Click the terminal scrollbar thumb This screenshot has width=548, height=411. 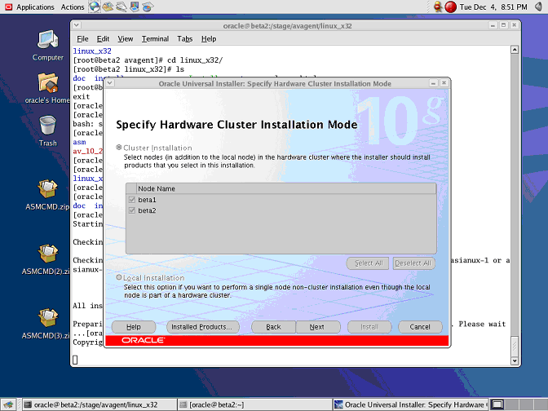[515, 346]
